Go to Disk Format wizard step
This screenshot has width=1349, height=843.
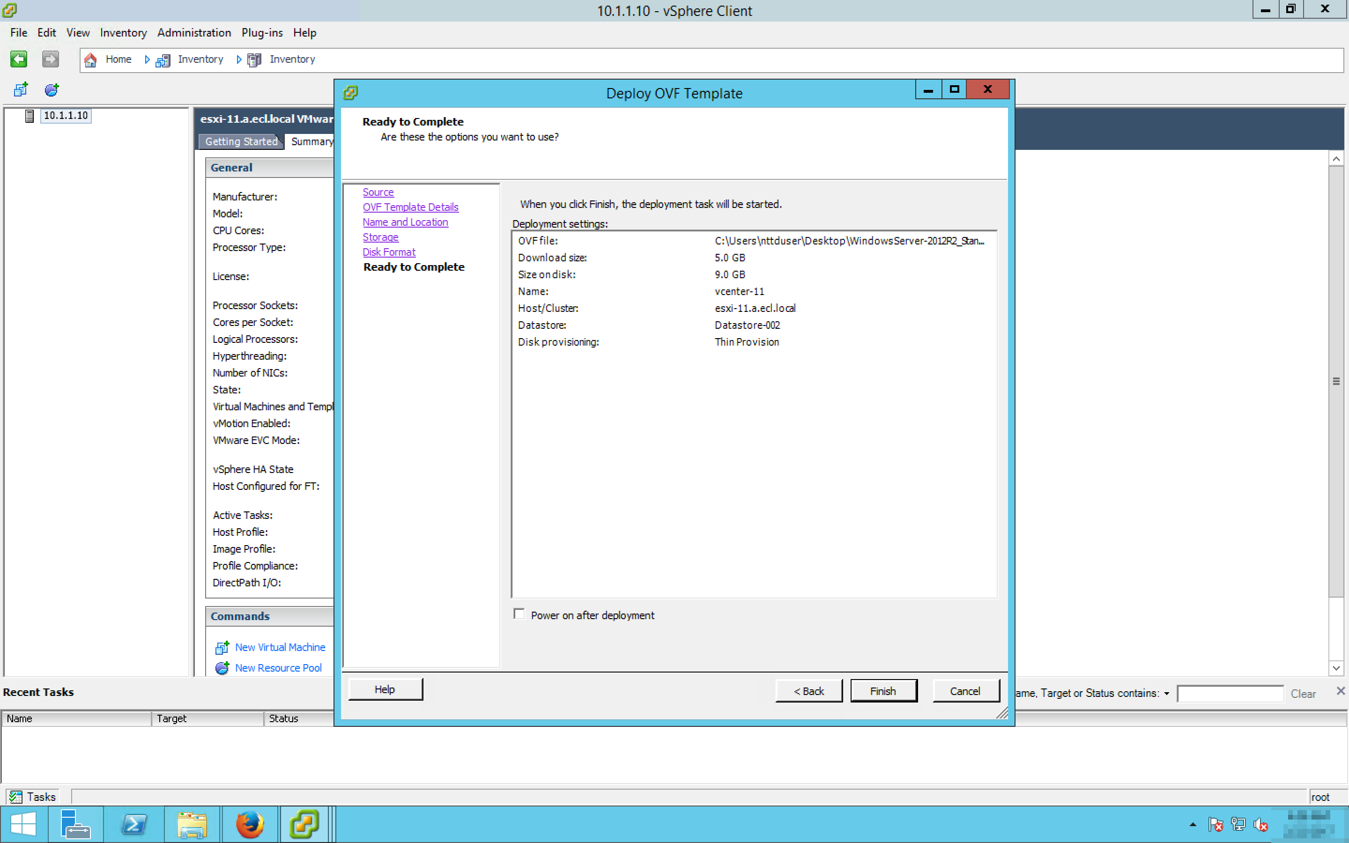click(x=388, y=252)
